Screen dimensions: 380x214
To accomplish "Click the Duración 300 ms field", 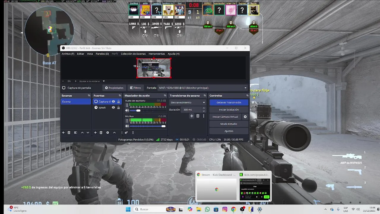I will (191, 110).
